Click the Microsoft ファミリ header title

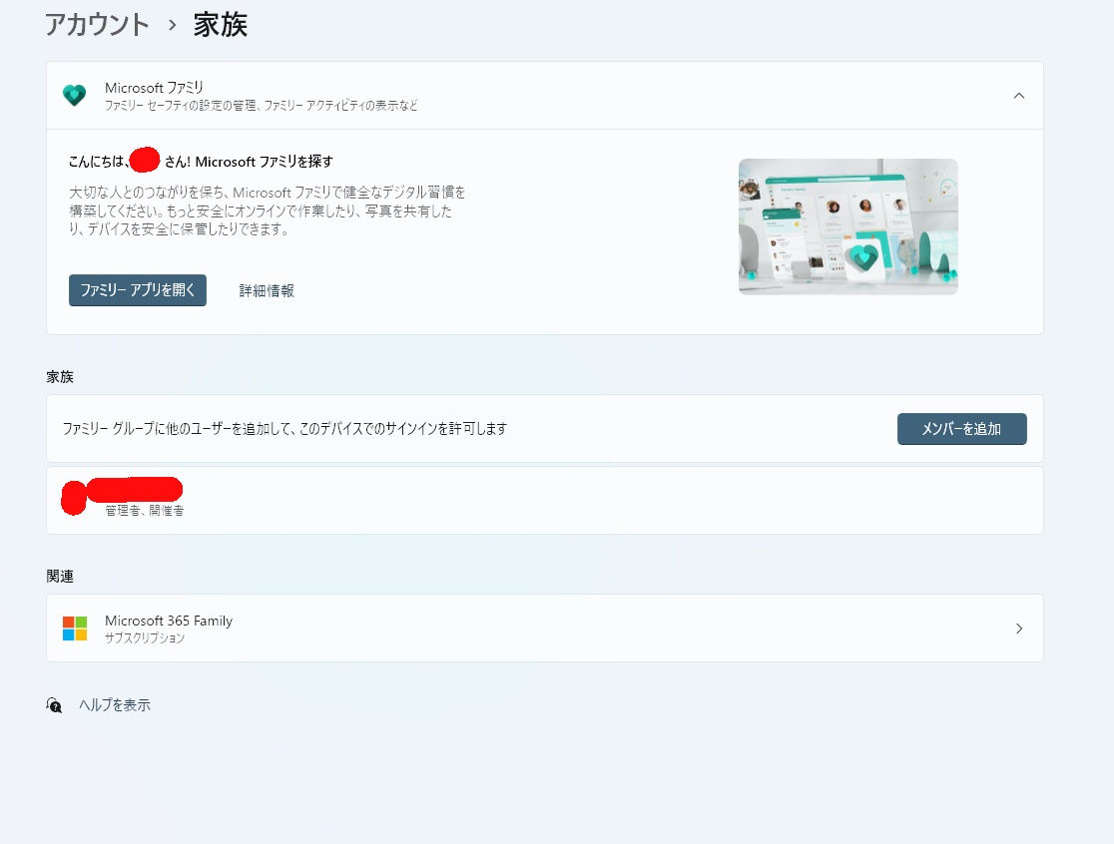154,88
